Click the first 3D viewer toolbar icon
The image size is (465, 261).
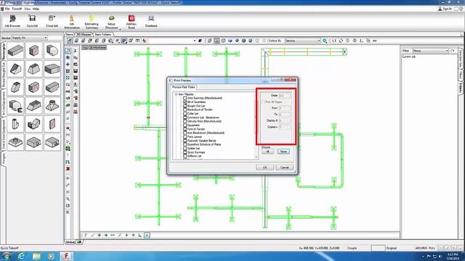[x=70, y=41]
